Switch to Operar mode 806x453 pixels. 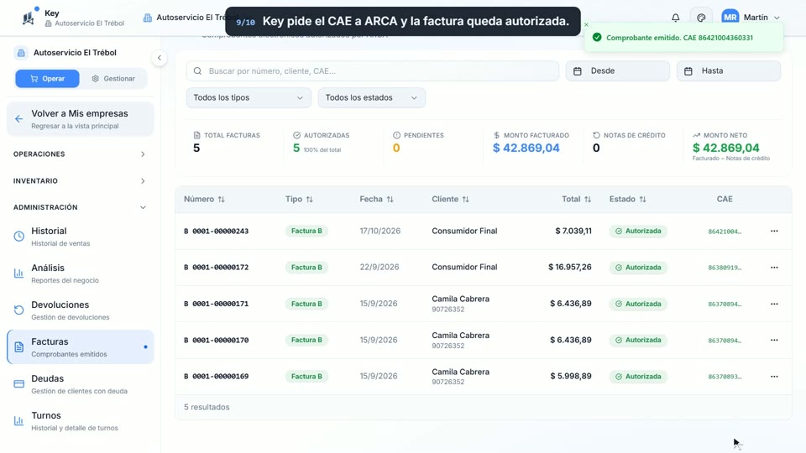[x=47, y=79]
